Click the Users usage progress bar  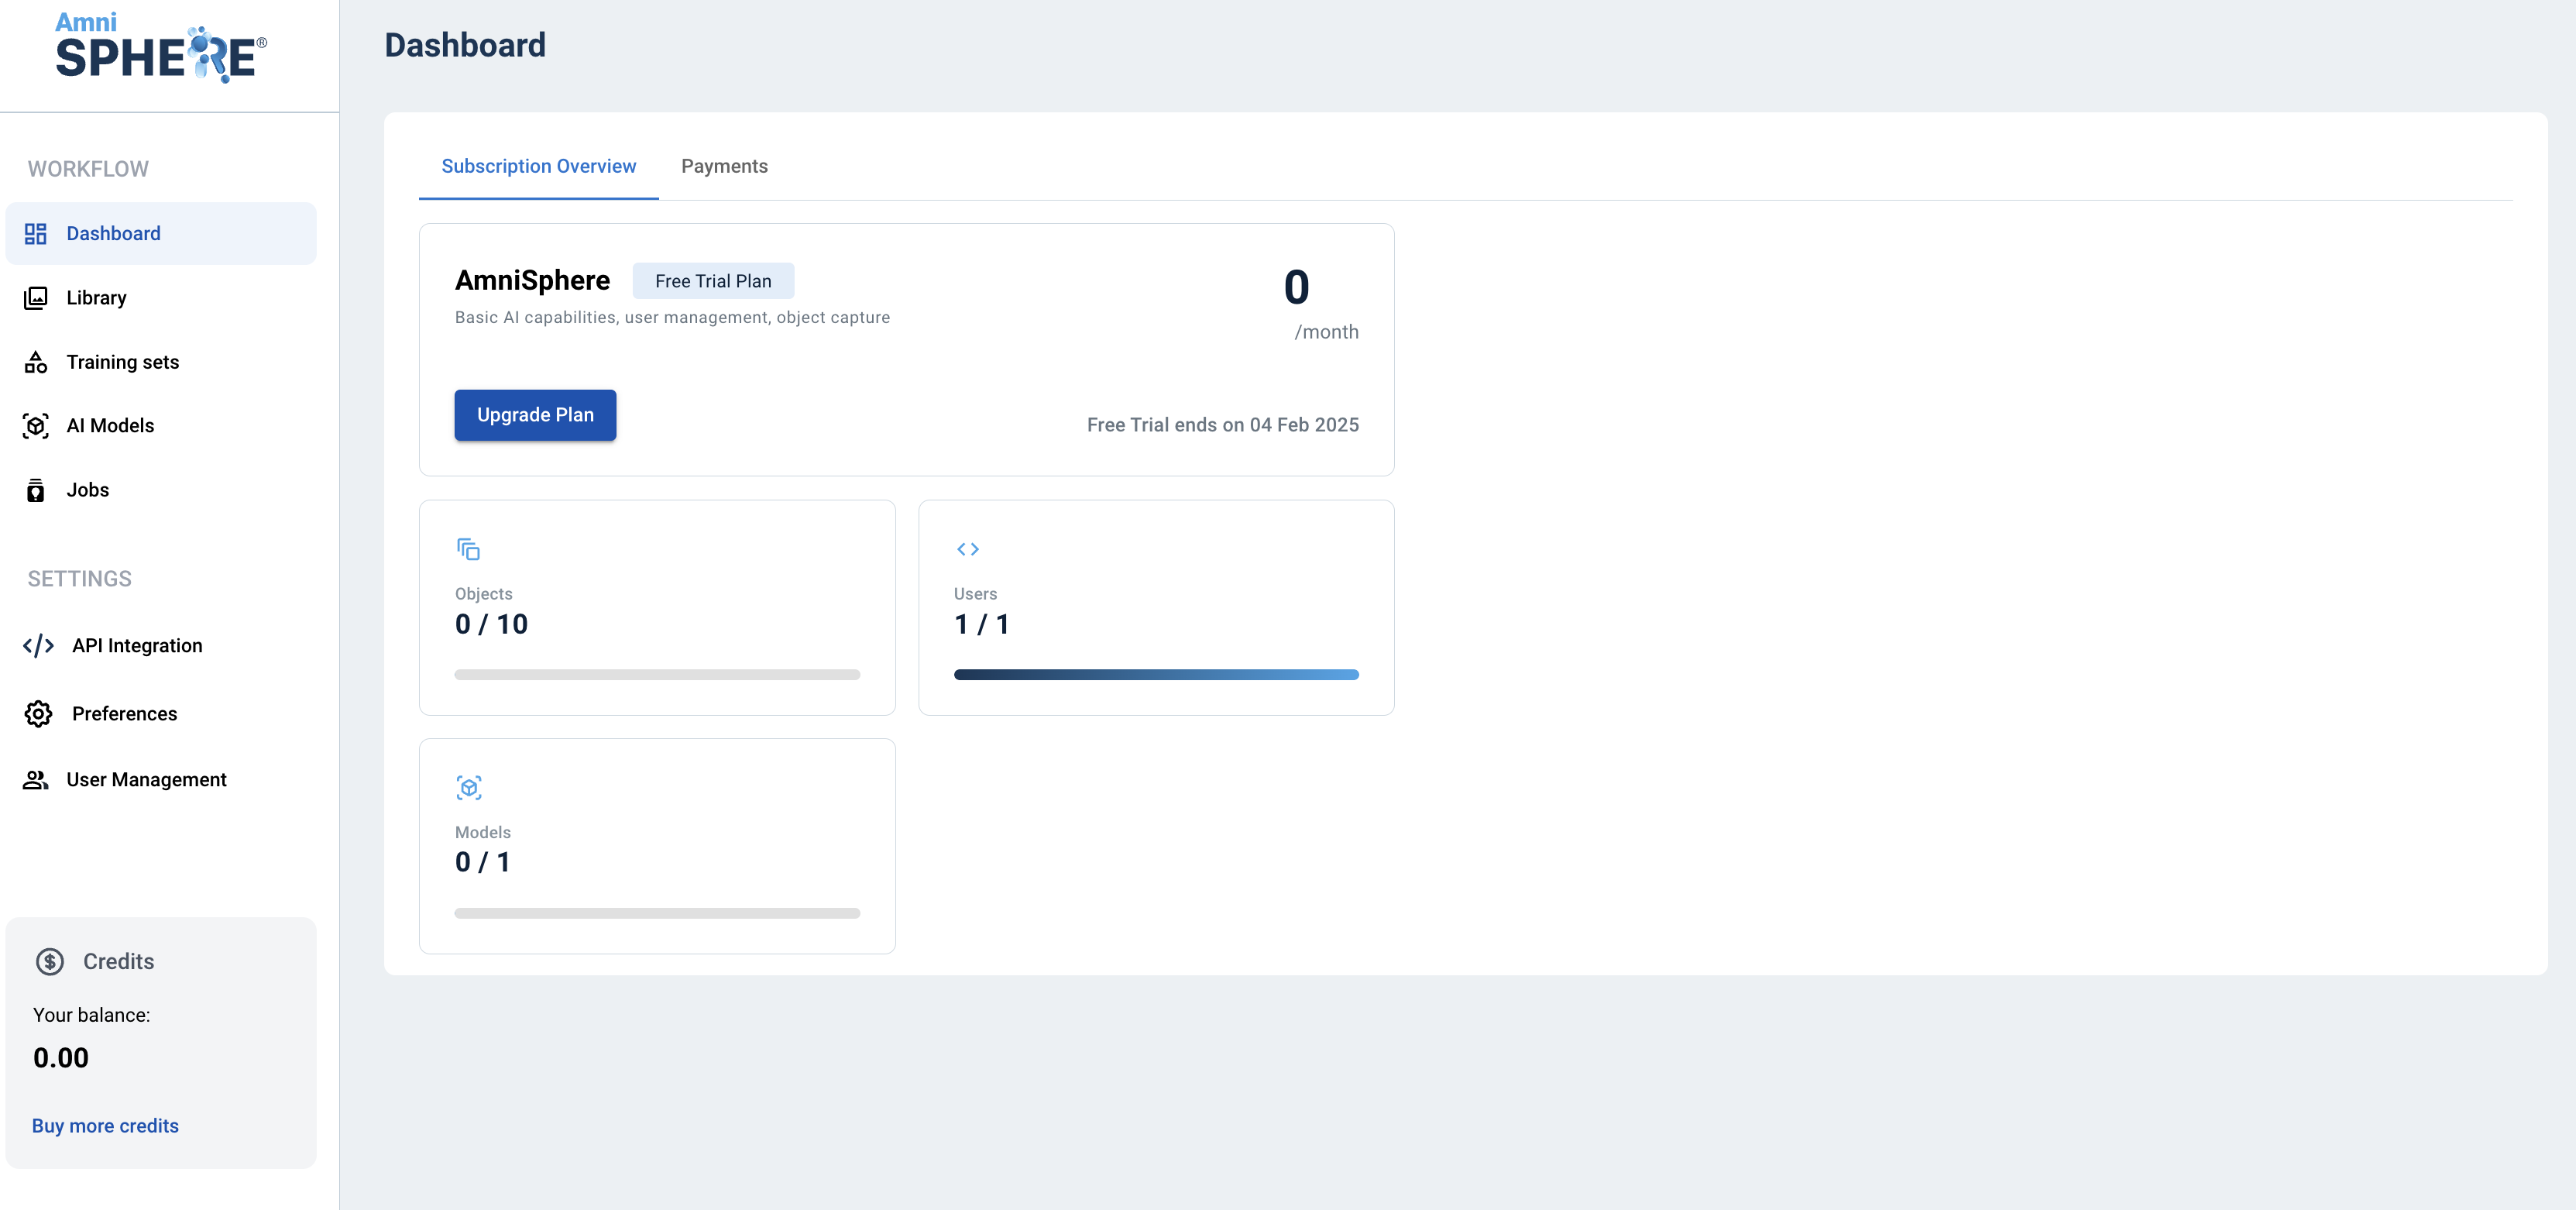1156,675
